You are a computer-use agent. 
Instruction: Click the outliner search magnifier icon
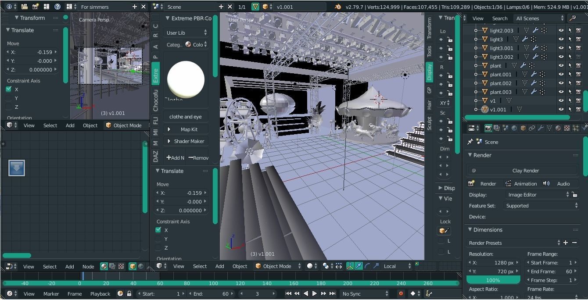(x=572, y=18)
